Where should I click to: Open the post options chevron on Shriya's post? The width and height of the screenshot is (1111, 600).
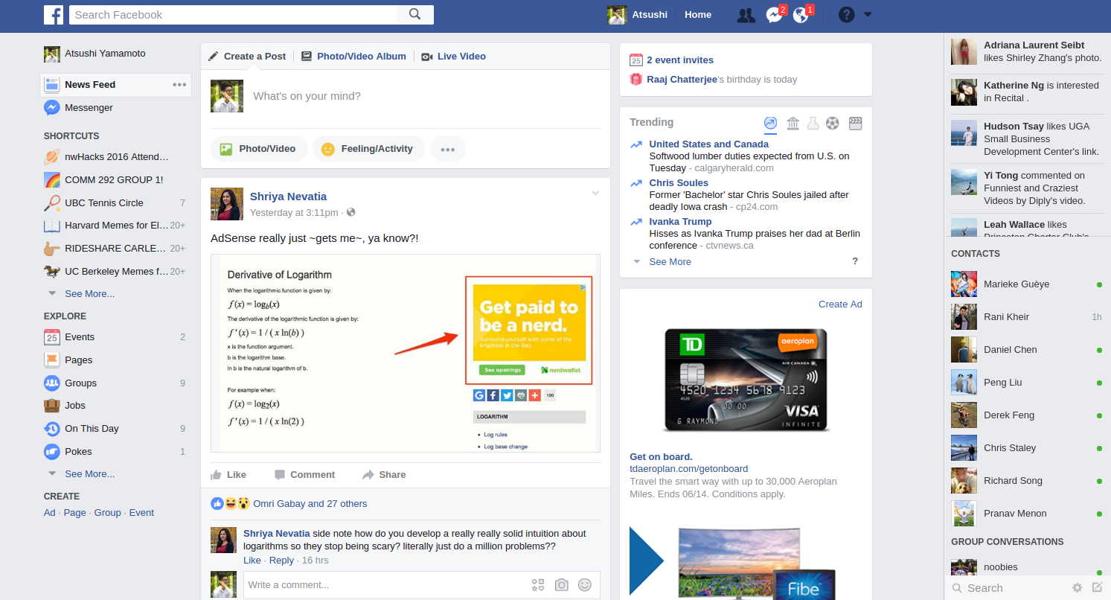click(x=595, y=194)
